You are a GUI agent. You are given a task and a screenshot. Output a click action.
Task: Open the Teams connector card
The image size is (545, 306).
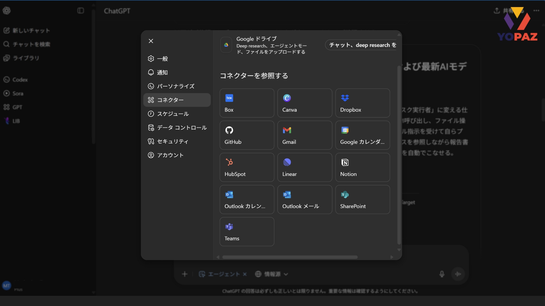point(247,232)
